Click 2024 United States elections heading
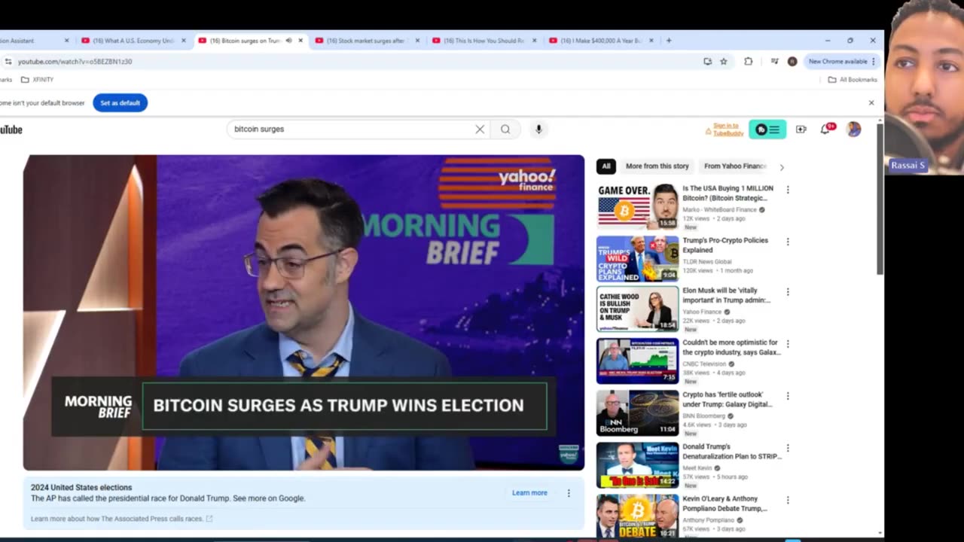The image size is (964, 542). [x=81, y=488]
